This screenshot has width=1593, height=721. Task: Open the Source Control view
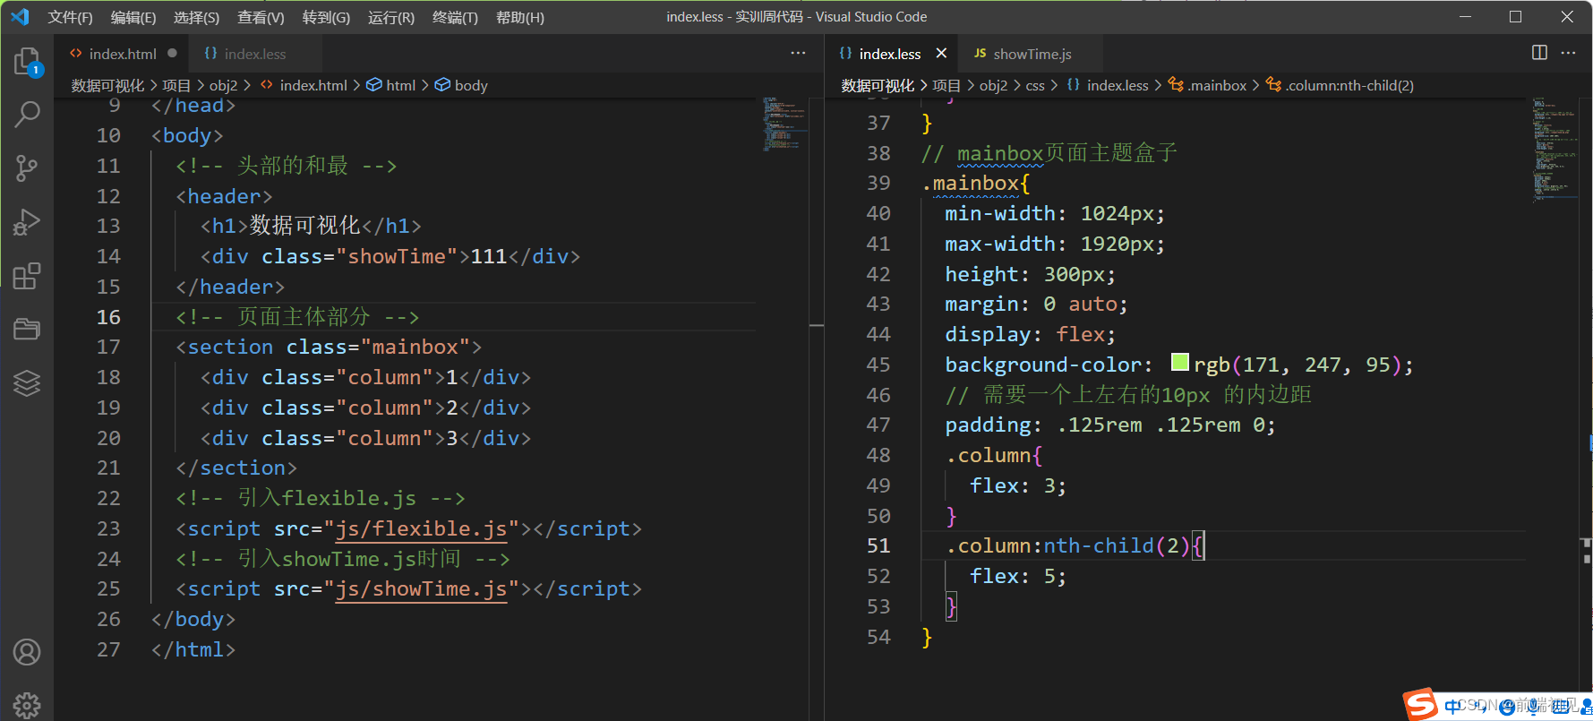(x=27, y=168)
